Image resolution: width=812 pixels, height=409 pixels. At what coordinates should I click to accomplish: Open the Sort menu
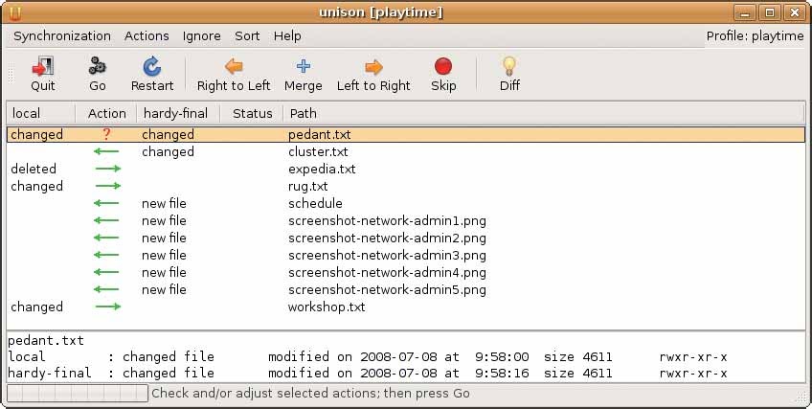(247, 35)
